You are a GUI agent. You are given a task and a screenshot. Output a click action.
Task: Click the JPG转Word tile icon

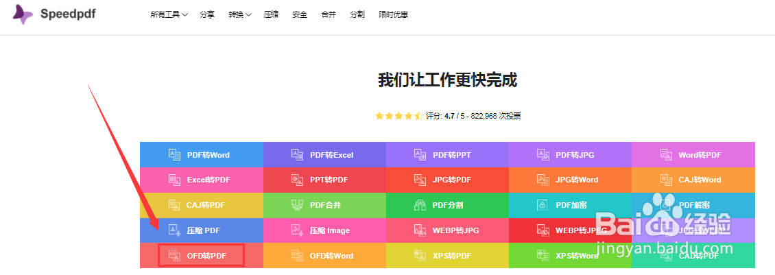click(x=543, y=180)
